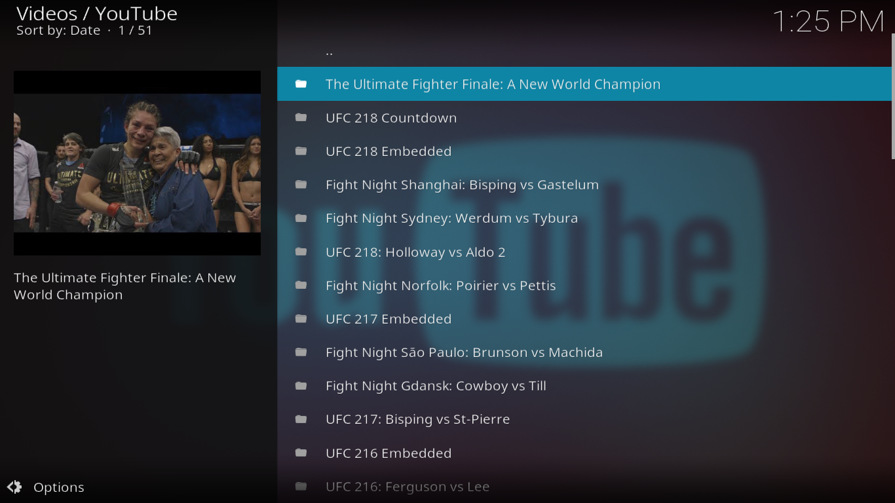The width and height of the screenshot is (895, 503).
Task: Open UFC 218: Holloway vs Aldo 2
Action: pyautogui.click(x=415, y=251)
